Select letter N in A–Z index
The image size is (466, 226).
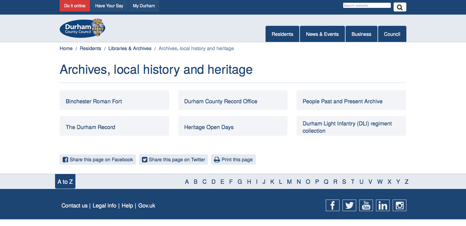299,182
